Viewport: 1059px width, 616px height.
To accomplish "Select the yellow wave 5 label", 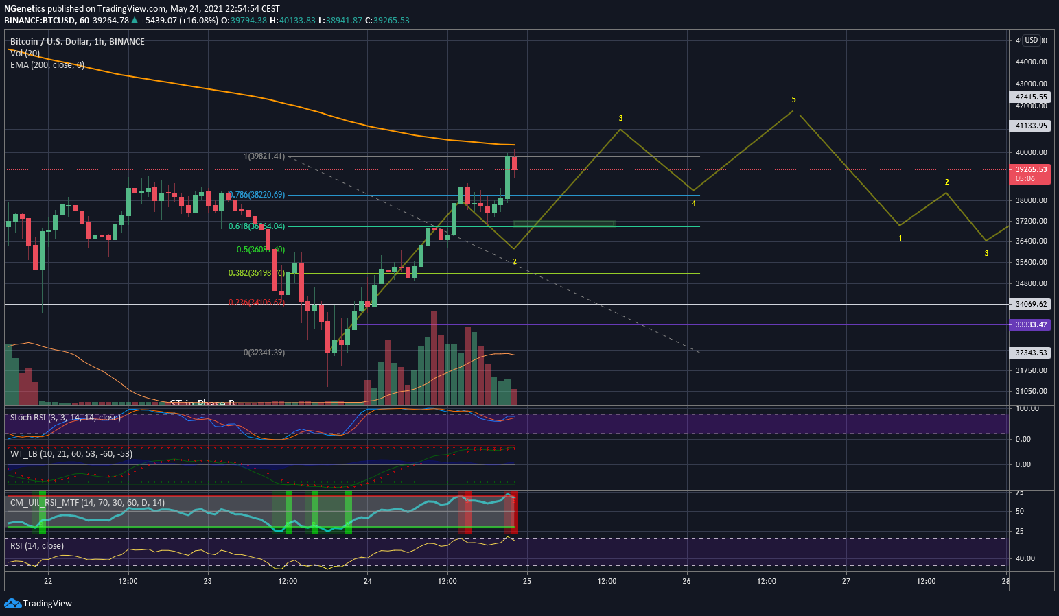I will [793, 100].
